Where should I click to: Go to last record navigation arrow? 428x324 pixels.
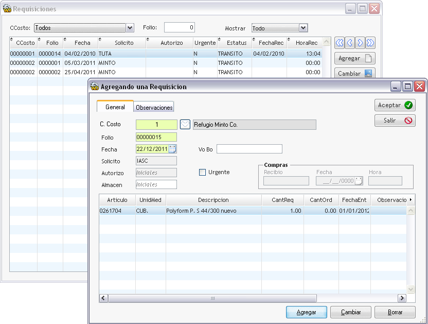coord(370,43)
